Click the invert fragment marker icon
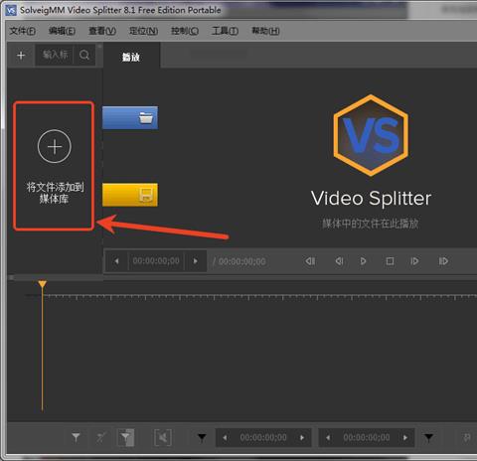The height and width of the screenshot is (461, 477). (x=126, y=437)
